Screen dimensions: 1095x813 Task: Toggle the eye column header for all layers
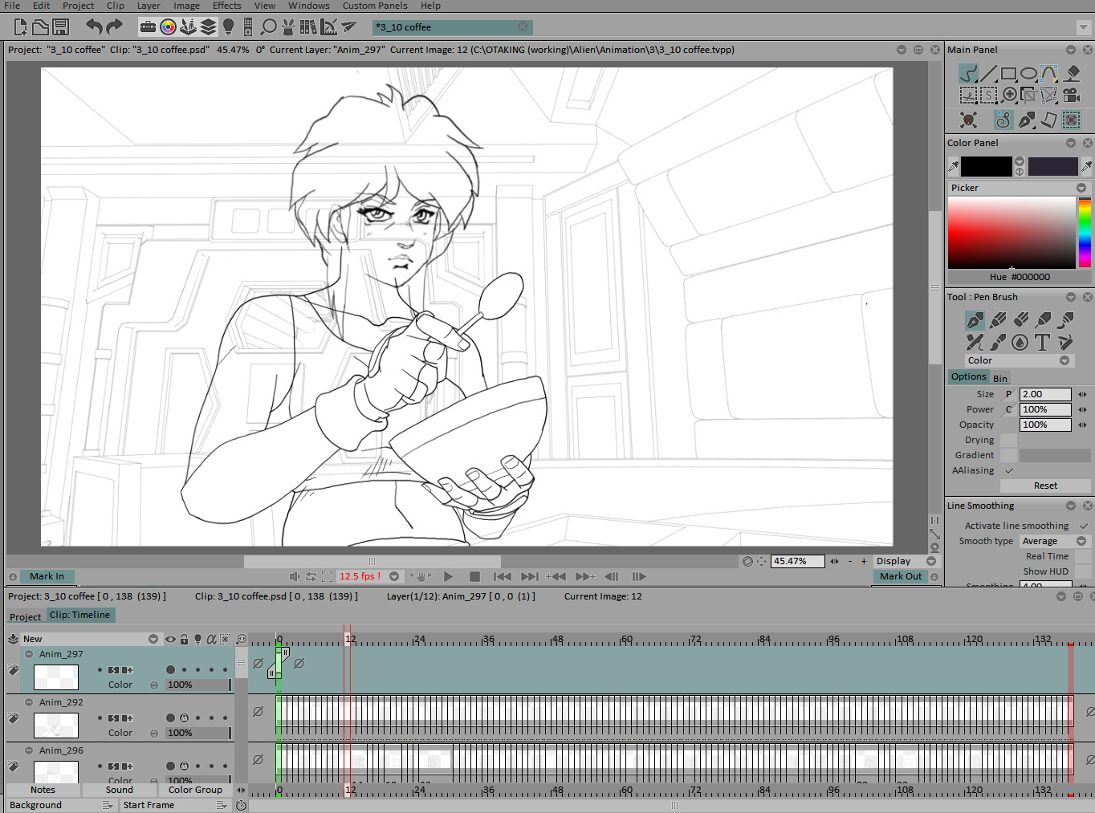(170, 640)
